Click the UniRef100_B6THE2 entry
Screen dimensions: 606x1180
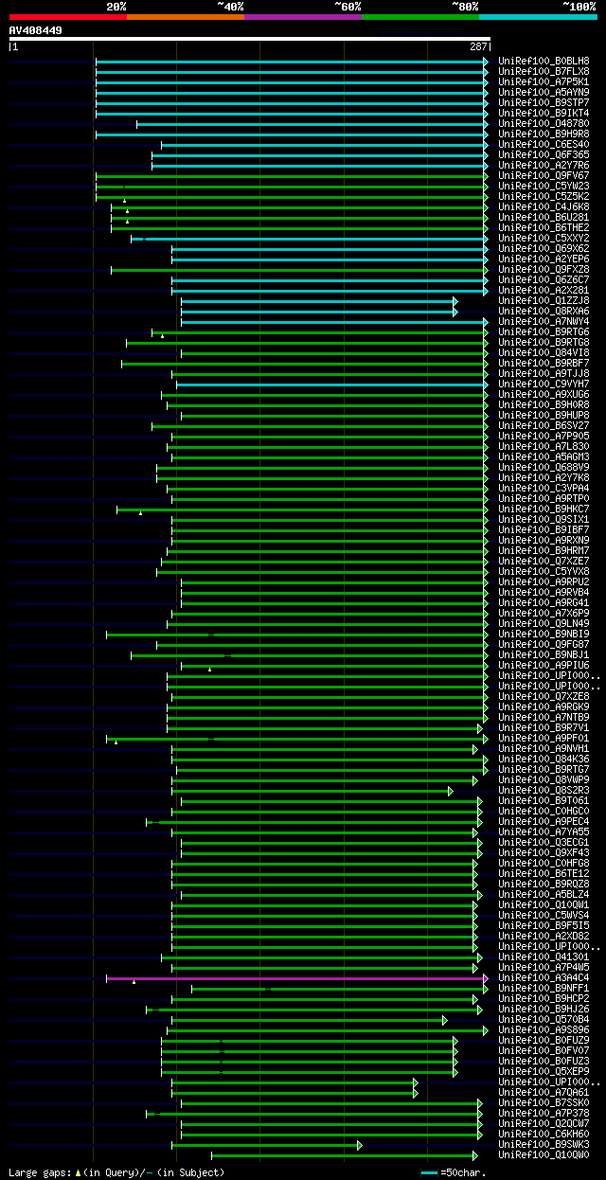click(544, 227)
